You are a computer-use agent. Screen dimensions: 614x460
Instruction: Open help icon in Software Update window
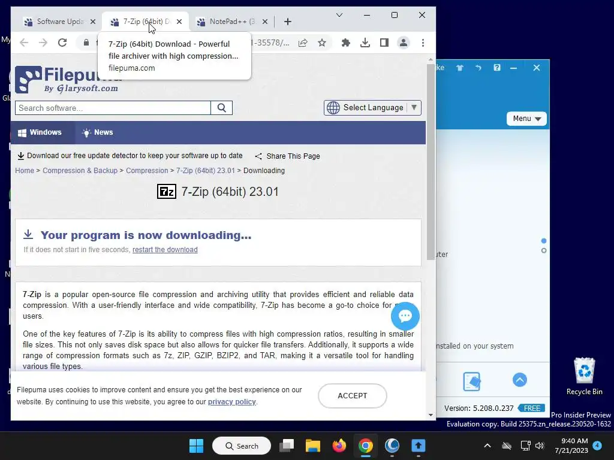(x=497, y=68)
